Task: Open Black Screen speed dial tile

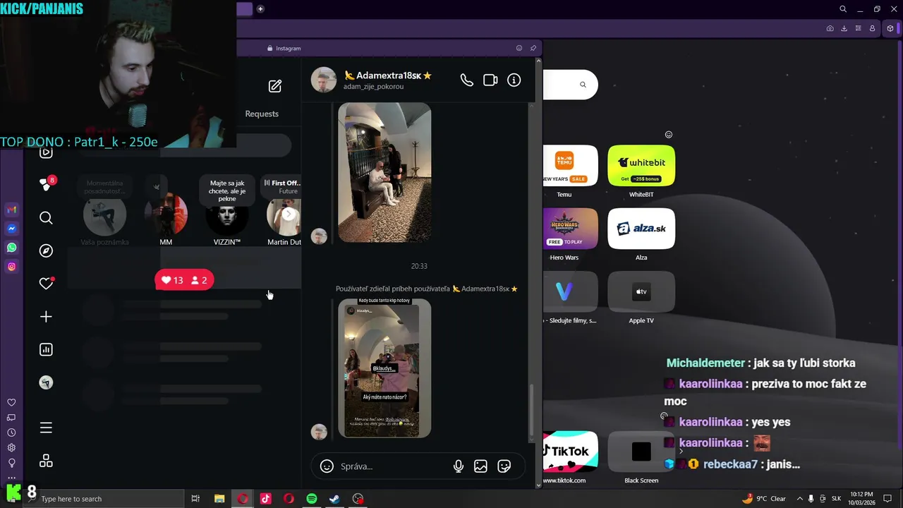Action: pos(641,452)
